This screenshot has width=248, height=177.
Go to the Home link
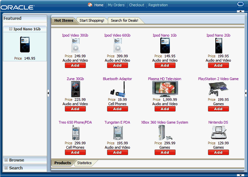coord(99,5)
